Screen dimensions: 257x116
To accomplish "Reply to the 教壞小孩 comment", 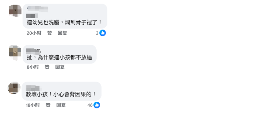I will point(61,105).
